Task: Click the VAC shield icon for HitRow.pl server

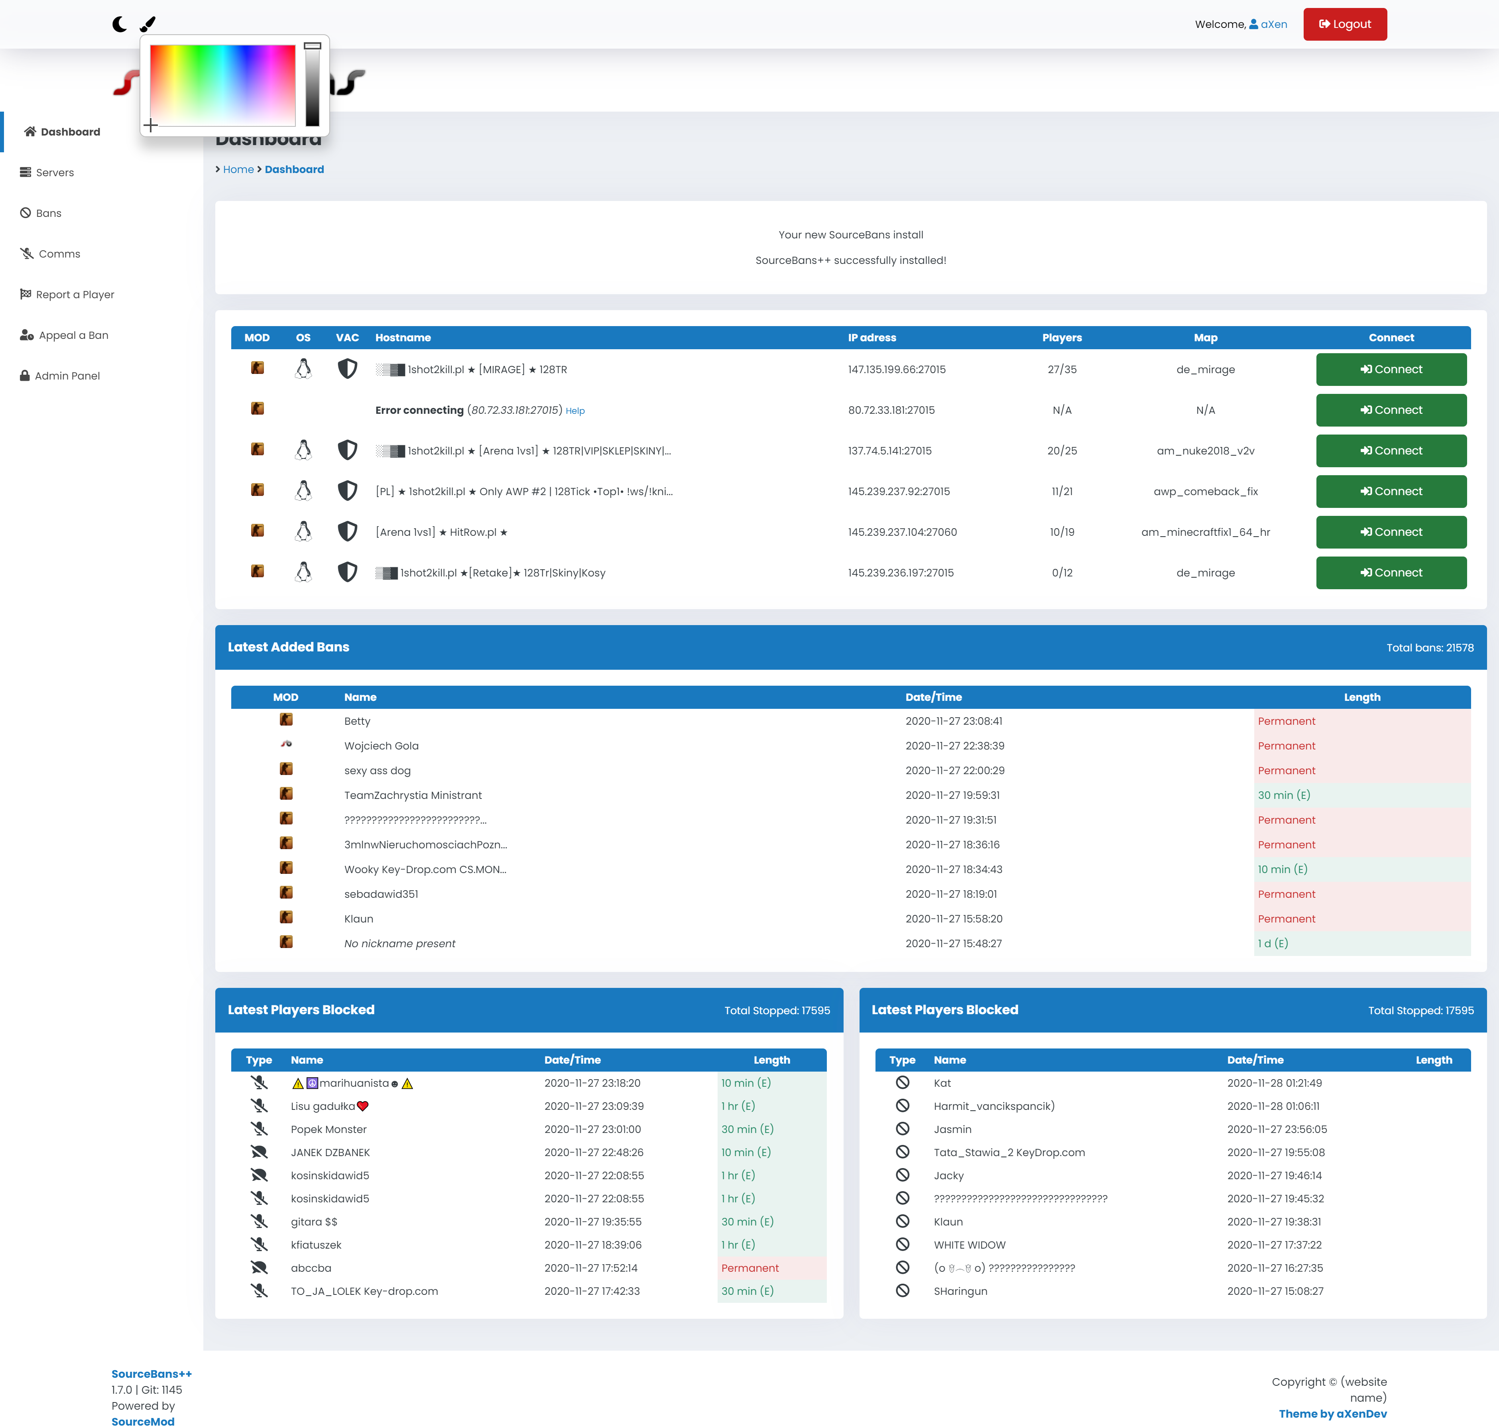Action: click(347, 531)
